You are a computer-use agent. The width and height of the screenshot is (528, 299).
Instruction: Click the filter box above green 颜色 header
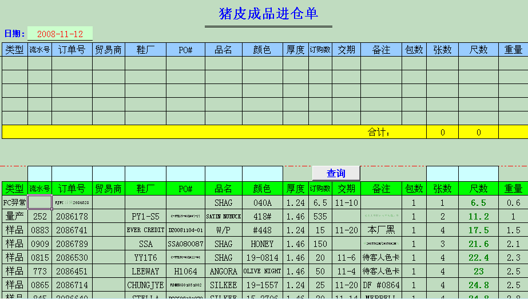pos(262,173)
